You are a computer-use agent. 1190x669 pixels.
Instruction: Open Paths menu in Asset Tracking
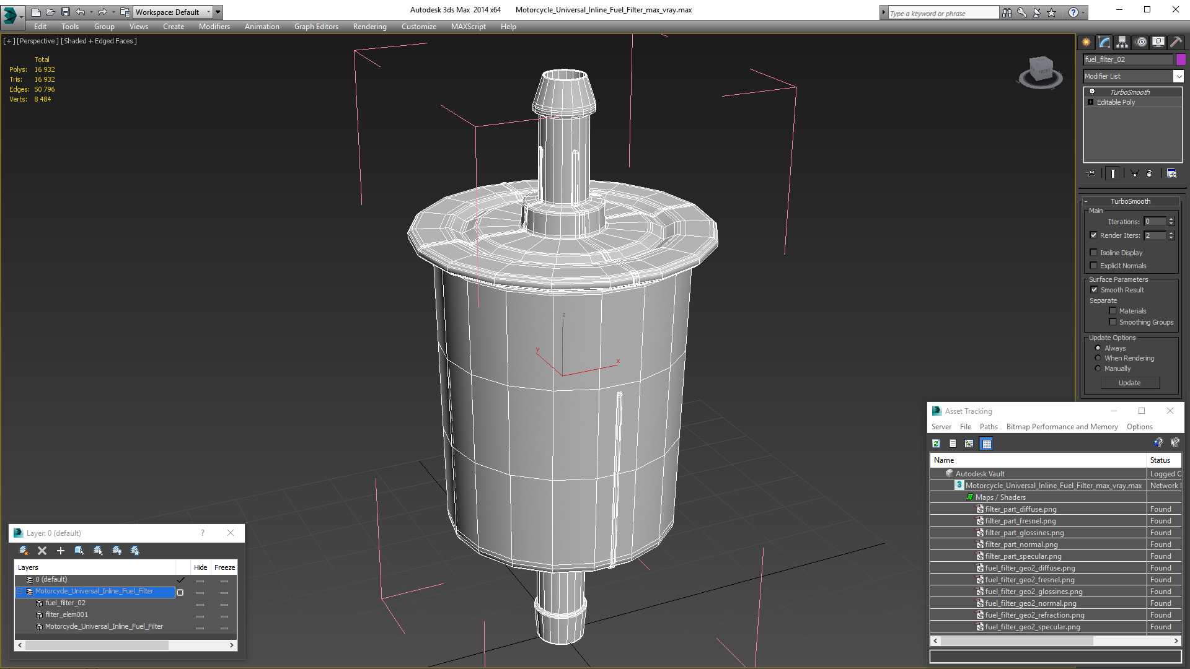coord(989,427)
